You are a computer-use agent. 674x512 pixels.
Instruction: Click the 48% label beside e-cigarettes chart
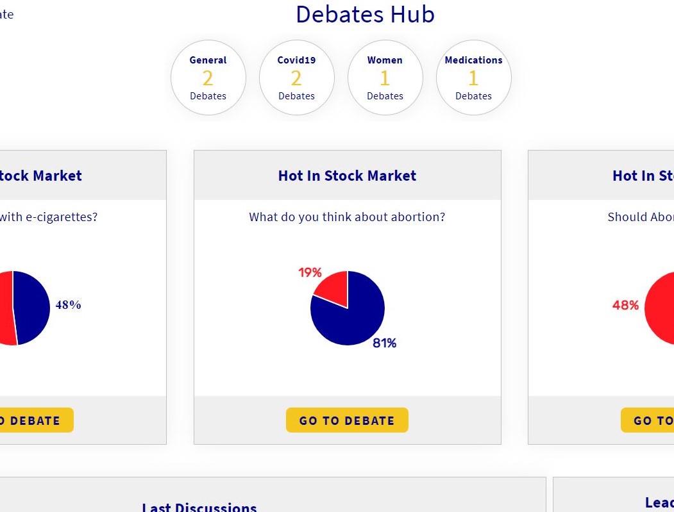click(69, 304)
